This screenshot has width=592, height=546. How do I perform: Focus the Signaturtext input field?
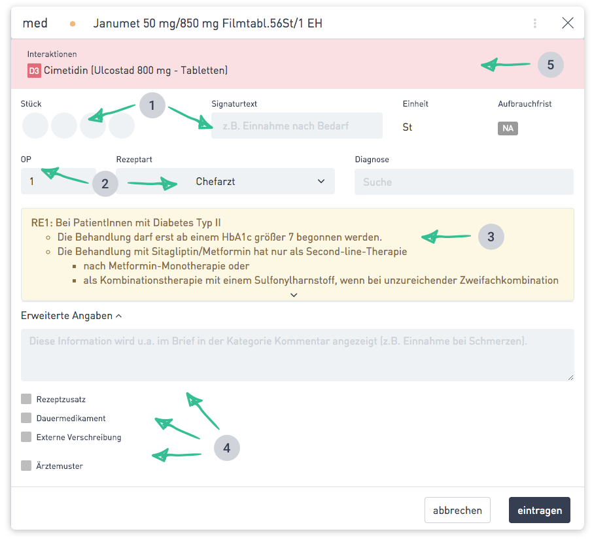(297, 126)
